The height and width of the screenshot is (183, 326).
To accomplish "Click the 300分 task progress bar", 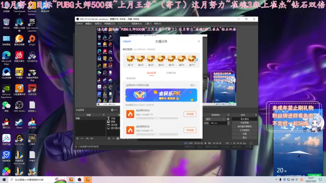I will pos(157,118).
